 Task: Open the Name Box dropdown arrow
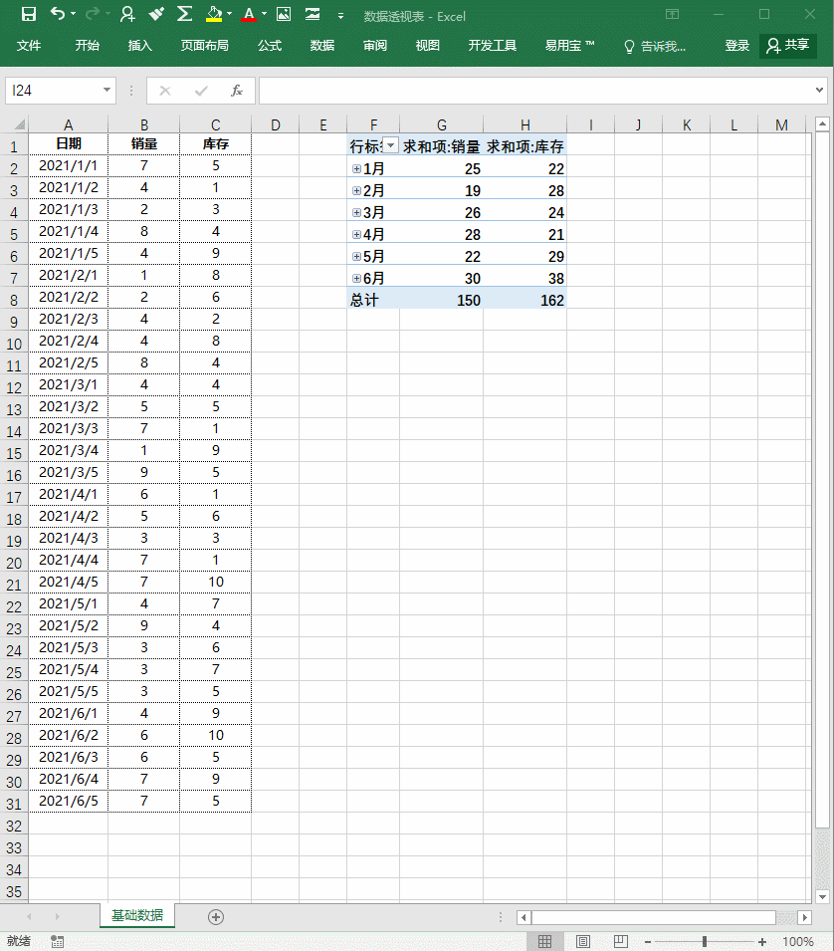(x=106, y=91)
